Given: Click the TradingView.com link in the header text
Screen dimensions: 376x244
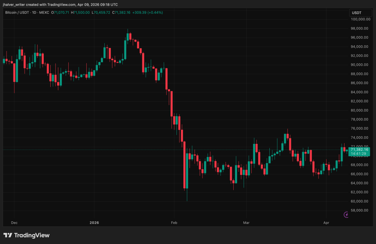Looking at the screenshot, I should coord(61,5).
